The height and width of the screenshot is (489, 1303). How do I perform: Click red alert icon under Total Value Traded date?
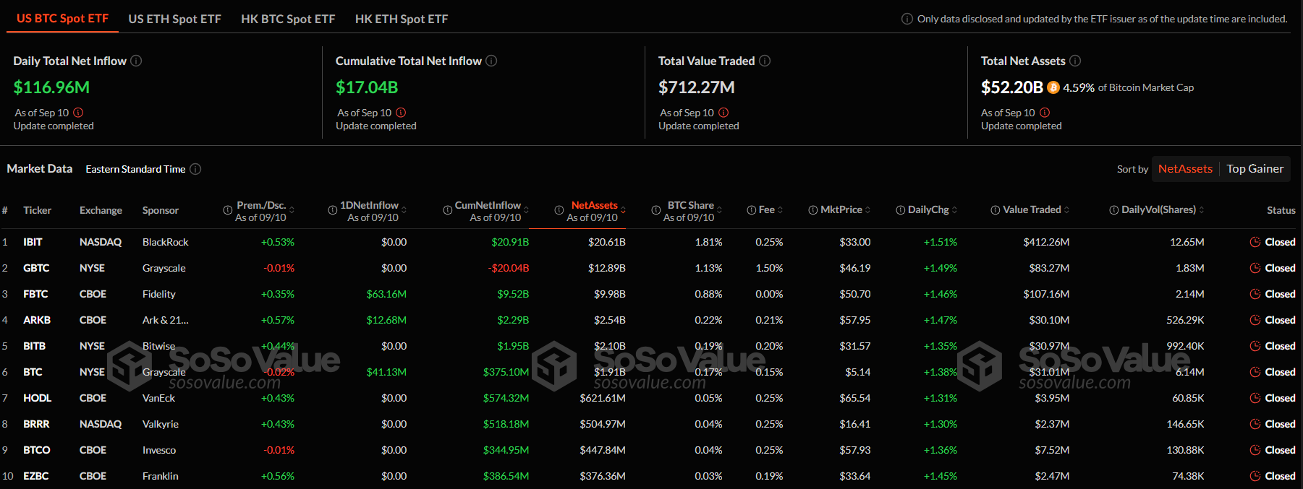click(723, 113)
